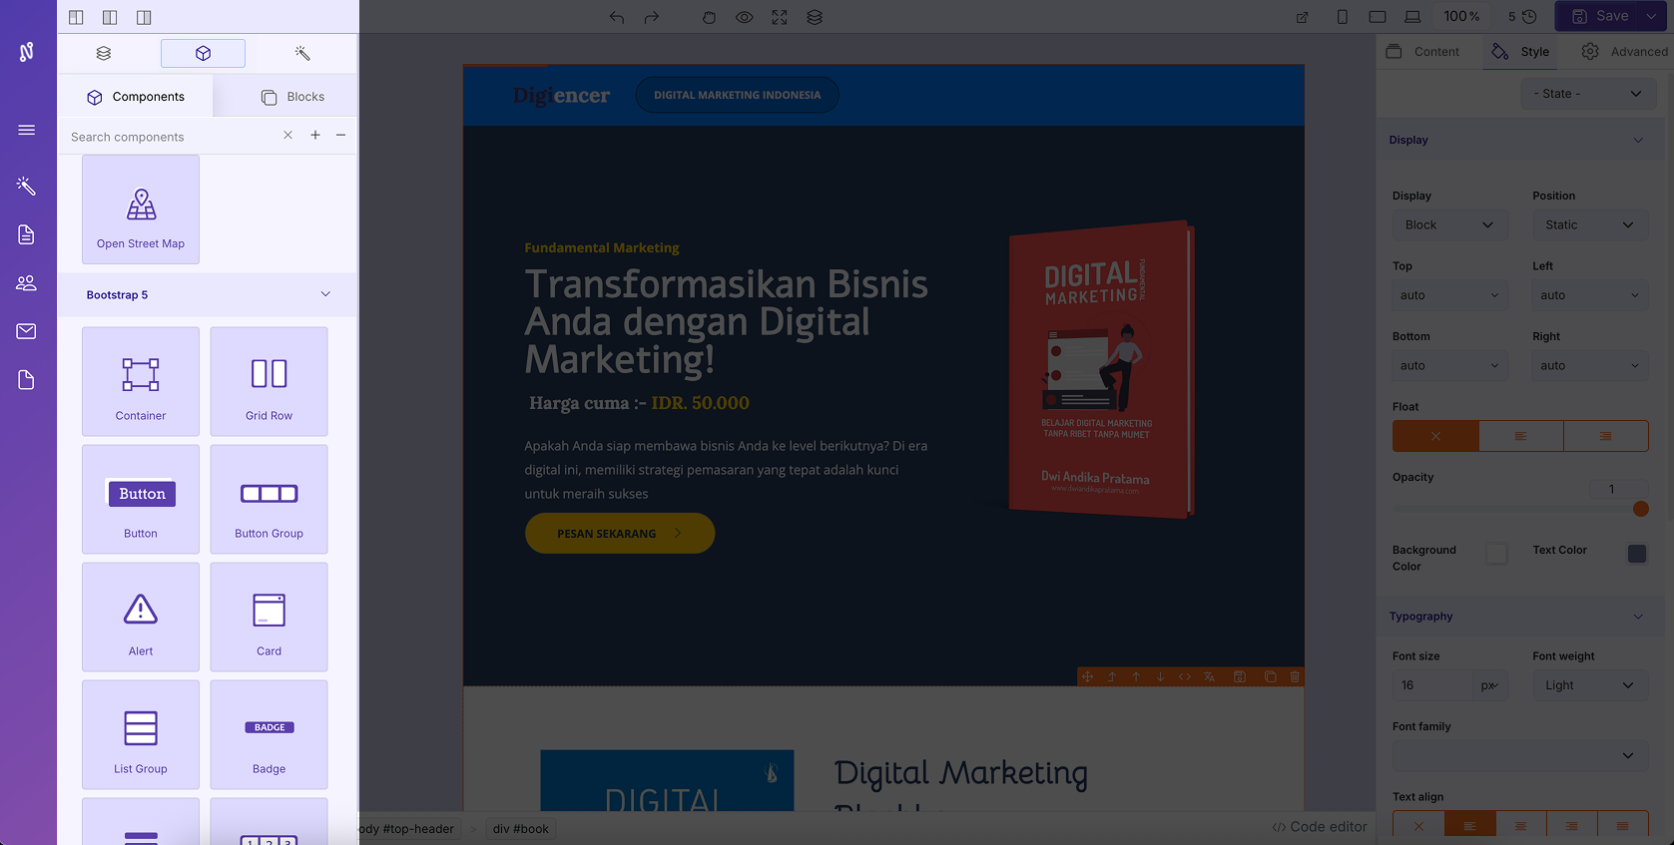Click the Search components field
The width and height of the screenshot is (1674, 845).
[170, 137]
